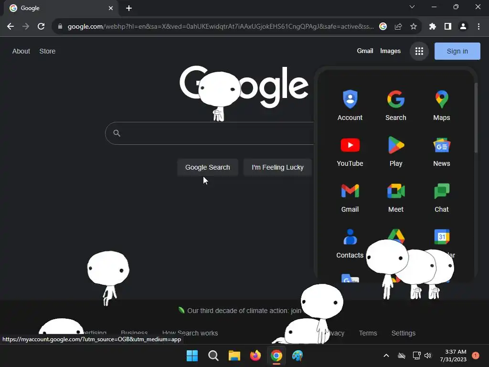Click the Google Search button

208,167
